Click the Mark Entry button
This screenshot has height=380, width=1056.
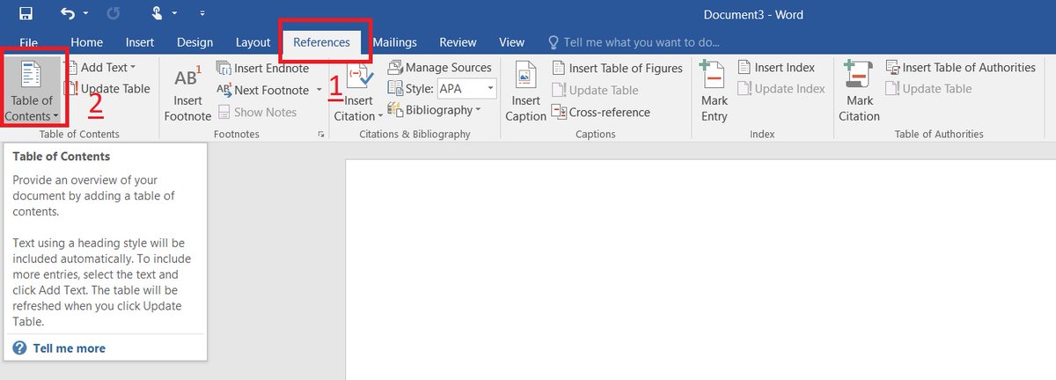coord(715,91)
